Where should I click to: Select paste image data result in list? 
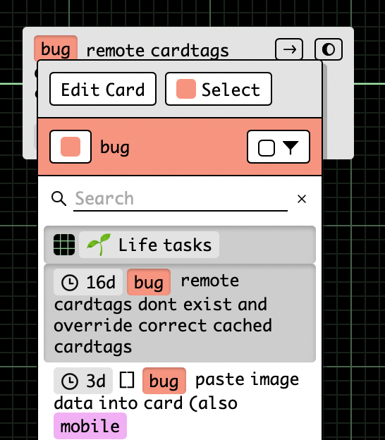click(180, 403)
